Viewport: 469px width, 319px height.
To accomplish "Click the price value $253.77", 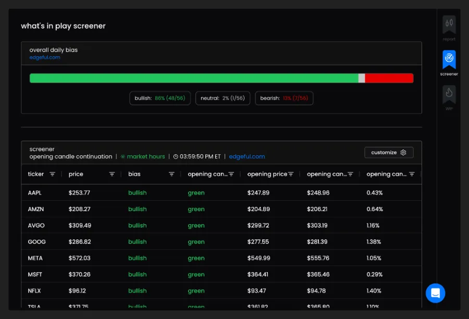I will coord(79,193).
